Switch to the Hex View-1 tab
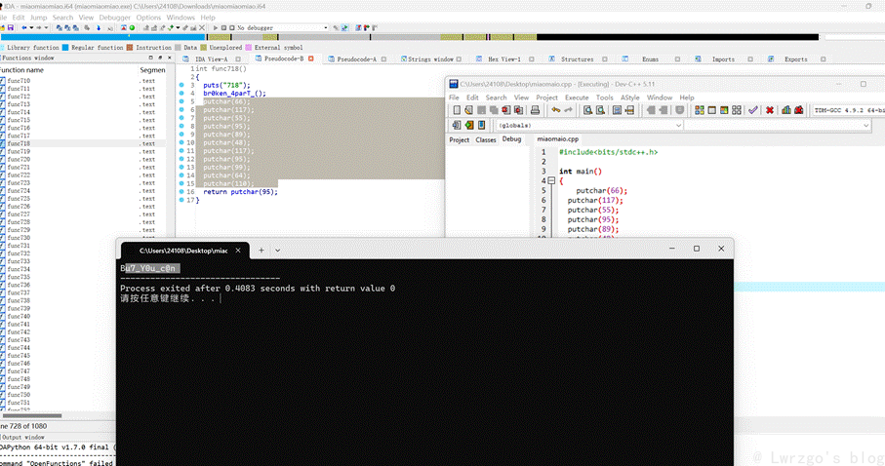 504,58
